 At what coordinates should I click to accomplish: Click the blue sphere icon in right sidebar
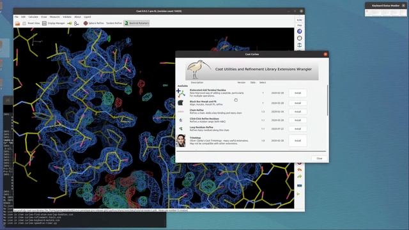[300, 31]
